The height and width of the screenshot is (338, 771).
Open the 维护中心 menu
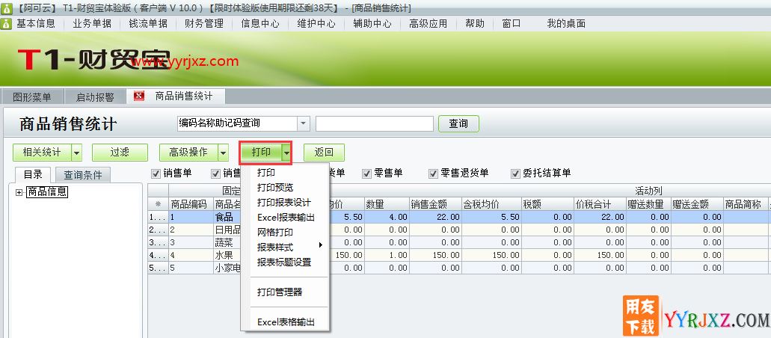[x=316, y=24]
